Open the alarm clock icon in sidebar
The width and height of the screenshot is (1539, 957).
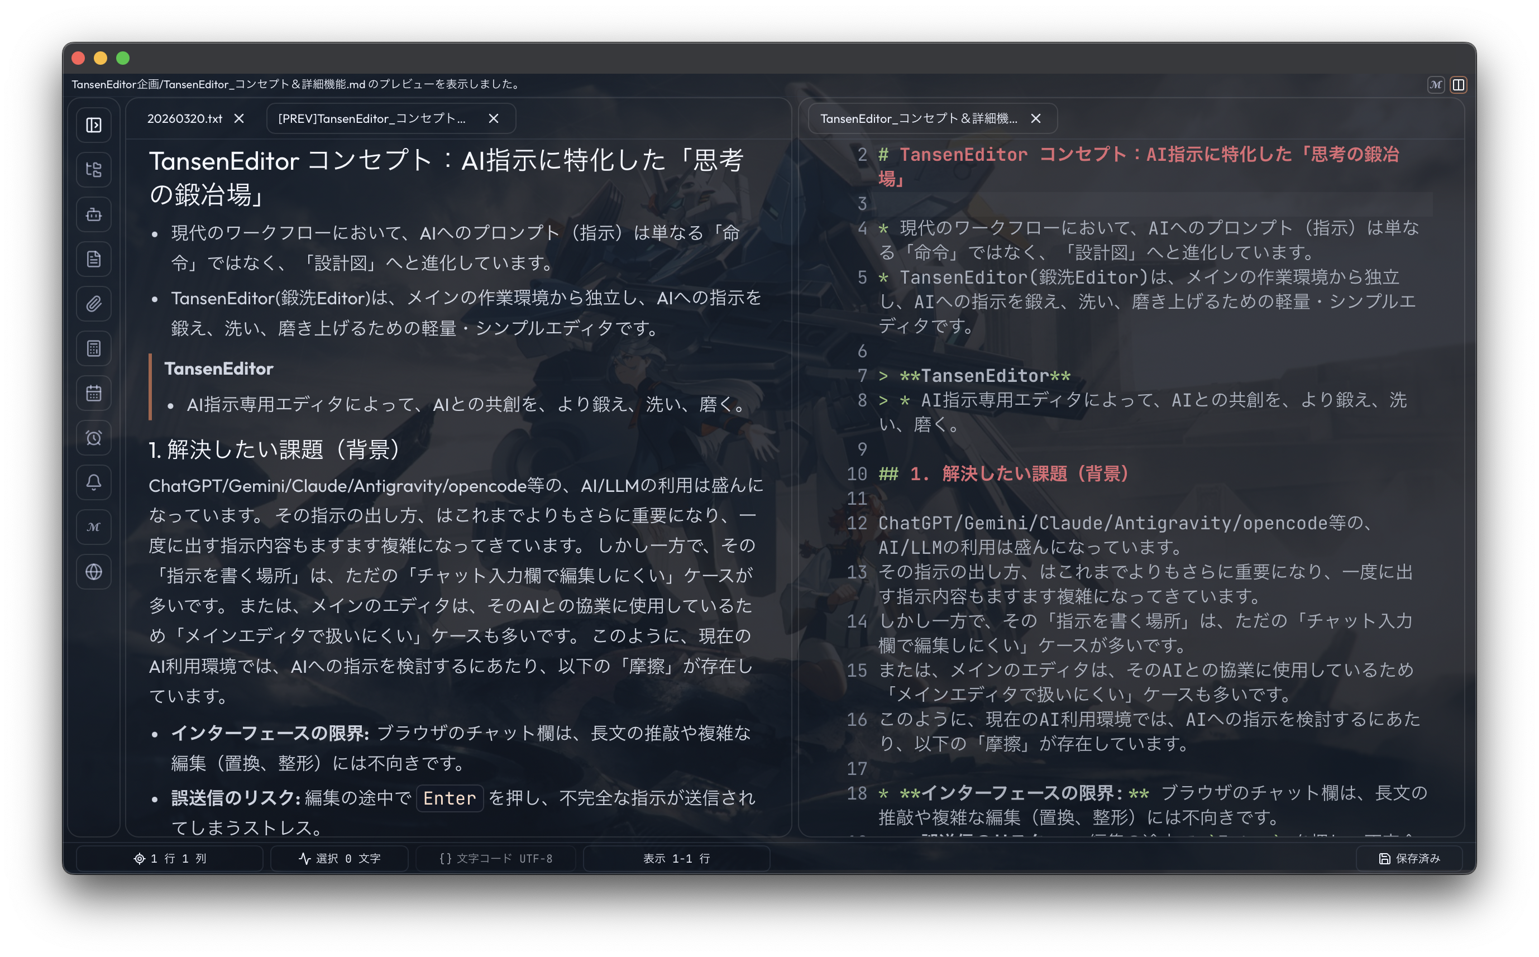point(94,438)
